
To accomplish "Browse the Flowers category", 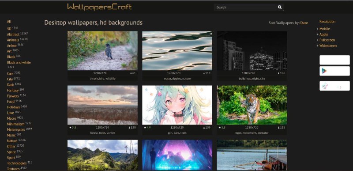I will tap(13, 96).
